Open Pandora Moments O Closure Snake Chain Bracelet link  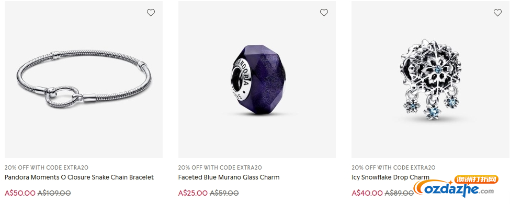tap(79, 177)
